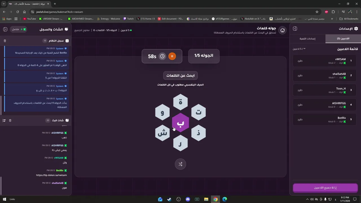The height and width of the screenshot is (203, 361).
Task: Reload the page
Action: [17, 12]
